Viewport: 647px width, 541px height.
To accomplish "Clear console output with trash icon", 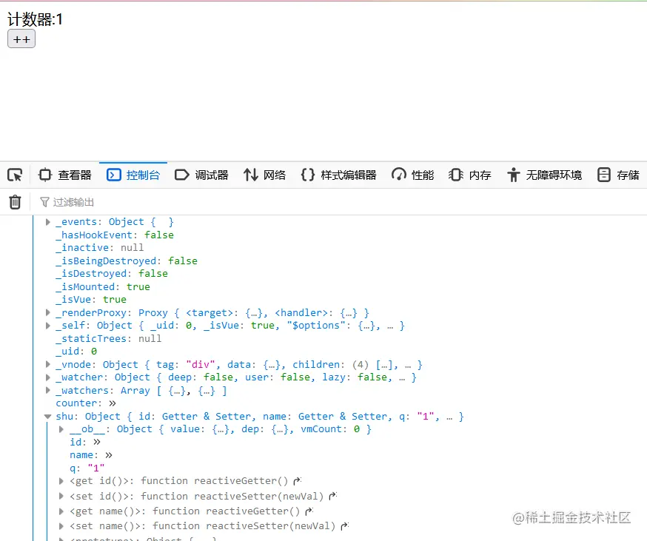I will click(15, 202).
